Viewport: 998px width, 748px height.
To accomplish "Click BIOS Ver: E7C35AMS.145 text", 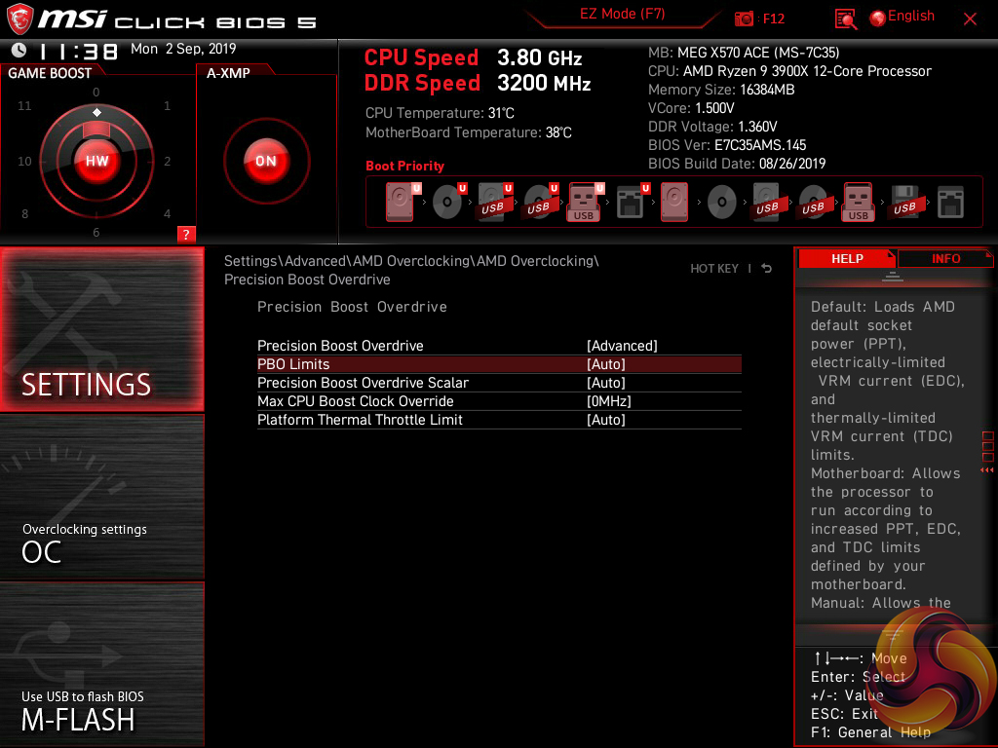I will click(x=727, y=145).
